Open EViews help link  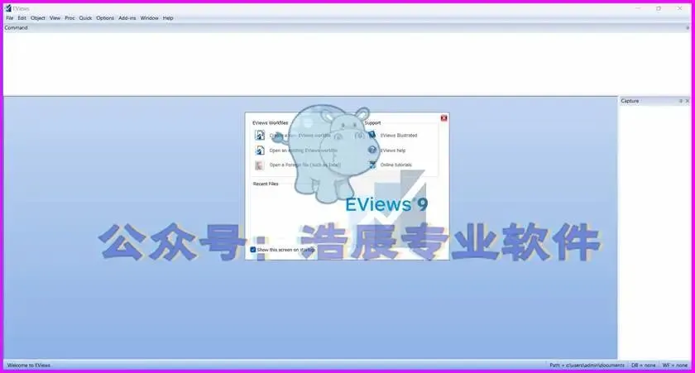point(393,151)
